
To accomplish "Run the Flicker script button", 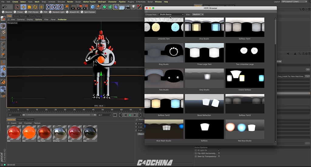I will [19, 12].
